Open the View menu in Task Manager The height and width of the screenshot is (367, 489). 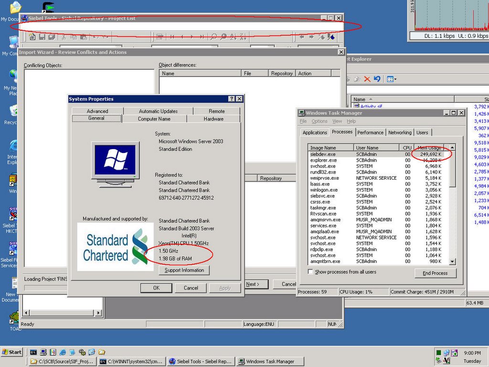point(337,121)
